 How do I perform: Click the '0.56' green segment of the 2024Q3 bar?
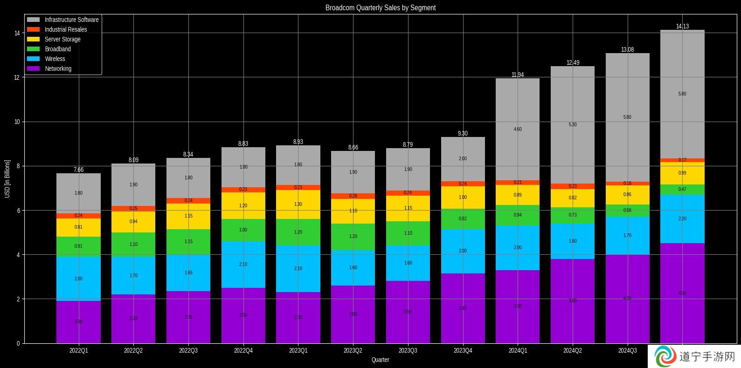(628, 211)
